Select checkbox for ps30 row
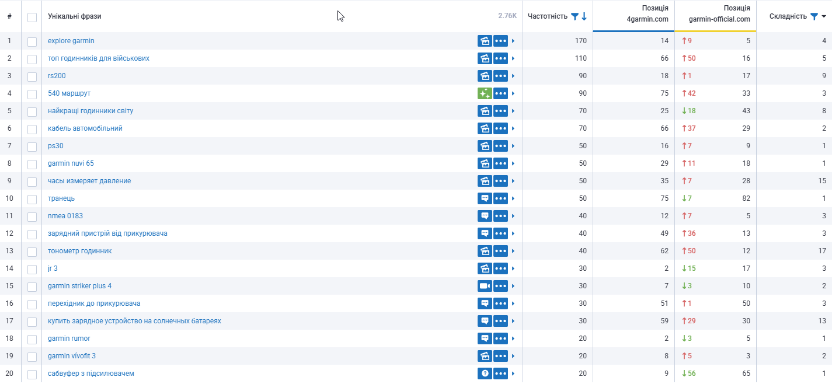The height and width of the screenshot is (384, 832). [32, 146]
